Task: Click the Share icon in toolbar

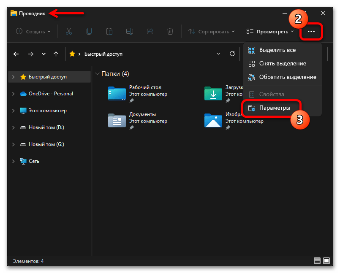Action: [150, 31]
